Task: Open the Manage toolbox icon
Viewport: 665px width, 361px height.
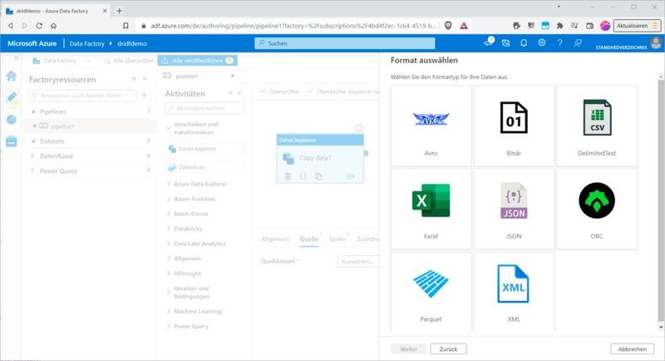Action: click(12, 141)
